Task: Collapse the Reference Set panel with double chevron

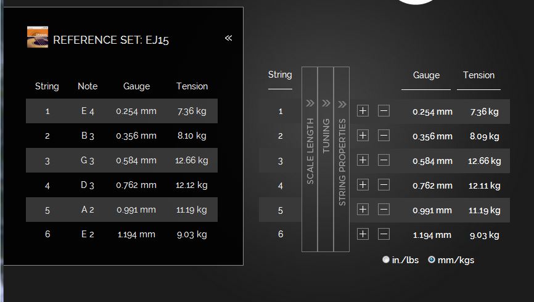Action: 229,38
